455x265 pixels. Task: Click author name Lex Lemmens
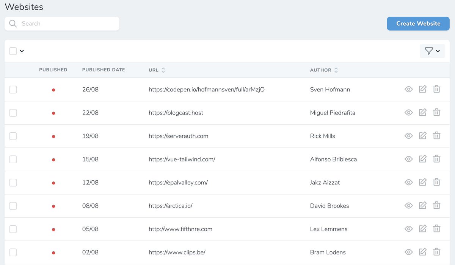[329, 229]
